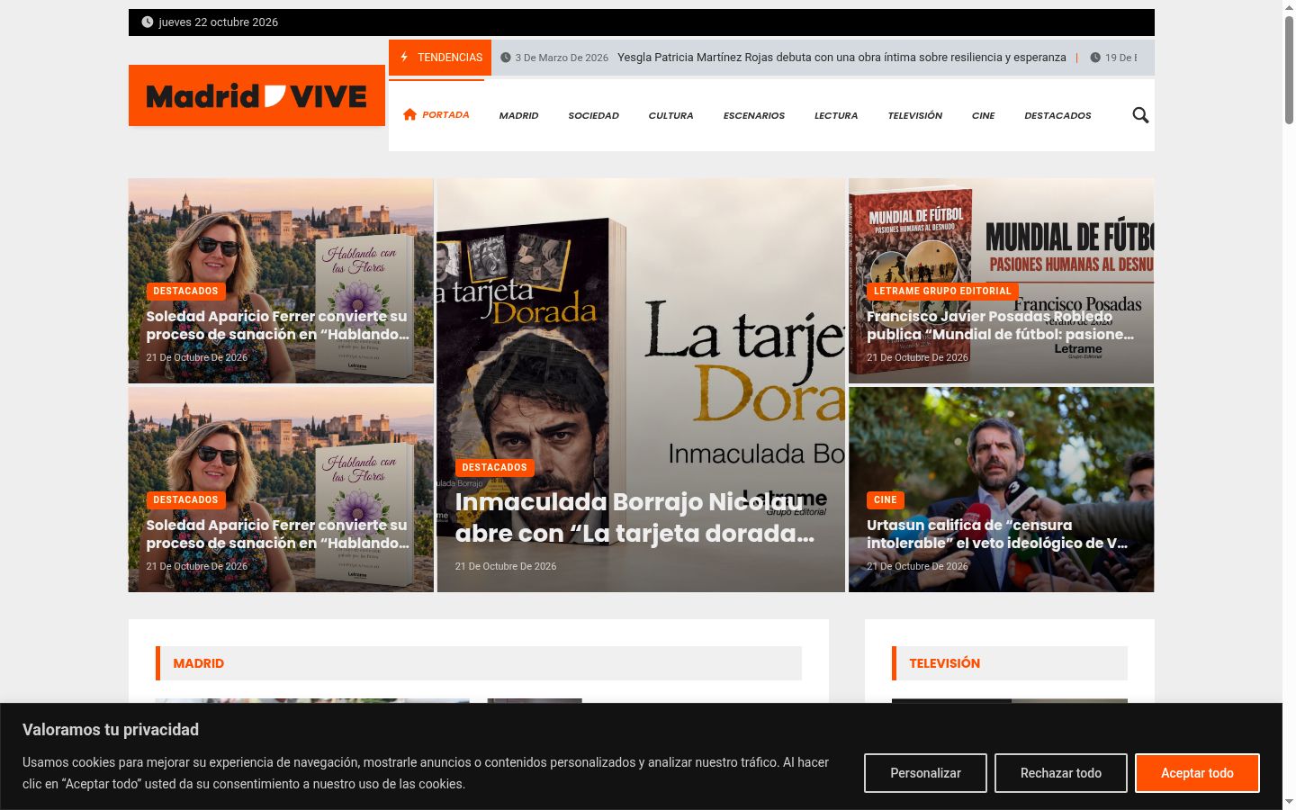The image size is (1296, 810).
Task: Click the scrollbar down arrow
Action: [1289, 802]
